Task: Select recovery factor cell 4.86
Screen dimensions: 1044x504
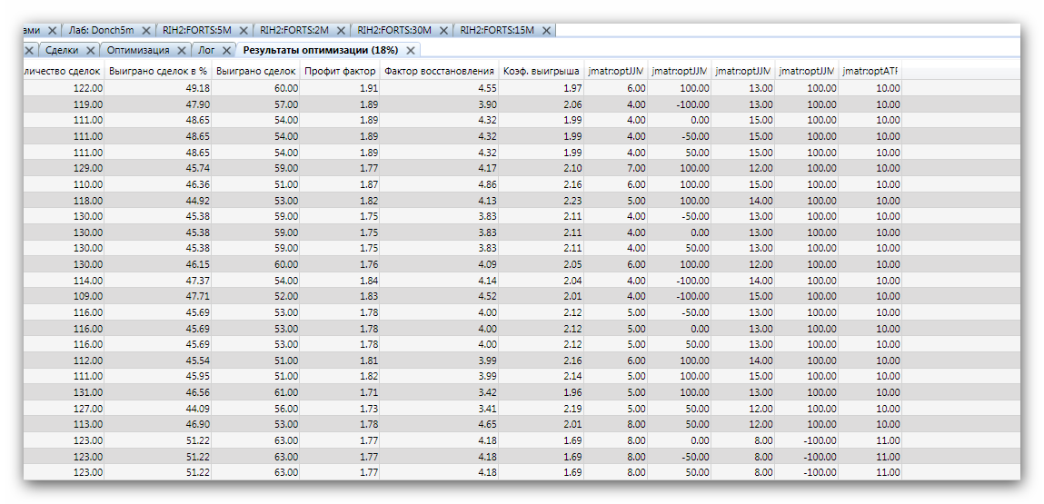Action: [440, 183]
